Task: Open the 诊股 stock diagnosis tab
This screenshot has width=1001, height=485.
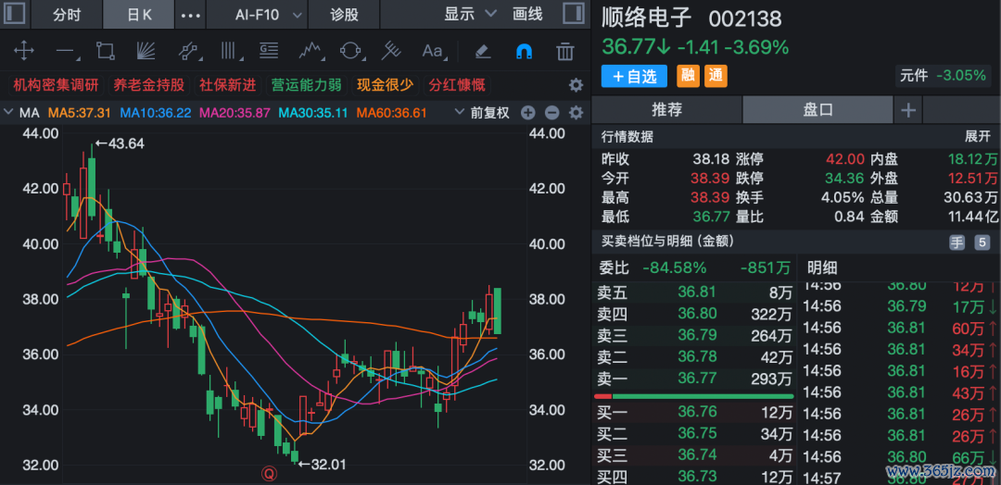Action: 345,14
